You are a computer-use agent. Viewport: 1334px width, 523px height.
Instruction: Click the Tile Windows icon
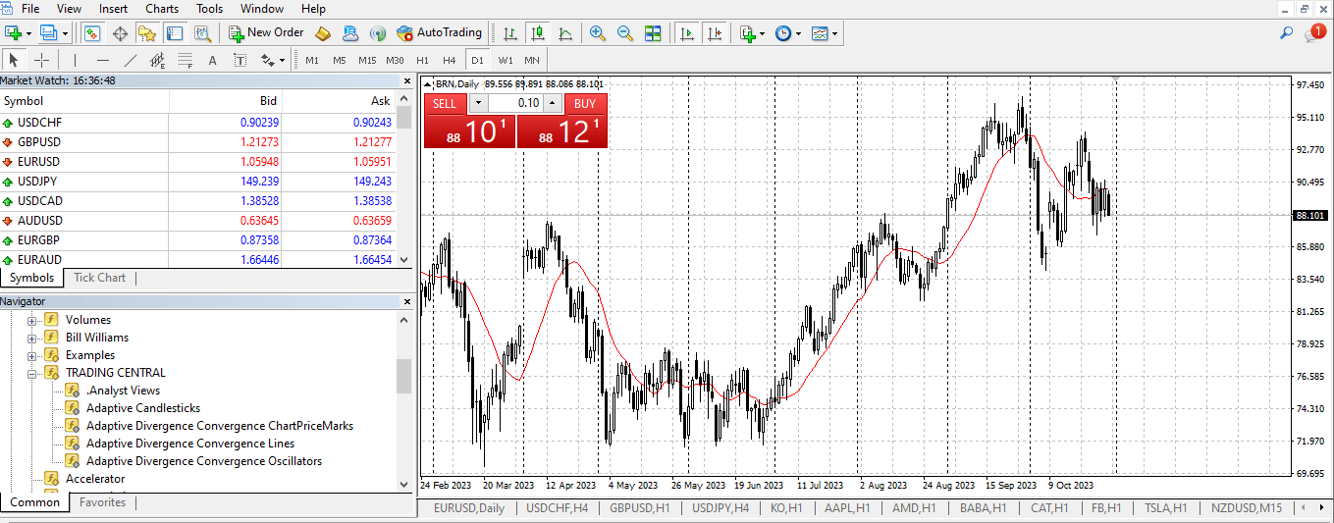pyautogui.click(x=653, y=33)
